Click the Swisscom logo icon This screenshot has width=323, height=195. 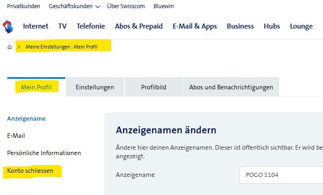(8, 26)
